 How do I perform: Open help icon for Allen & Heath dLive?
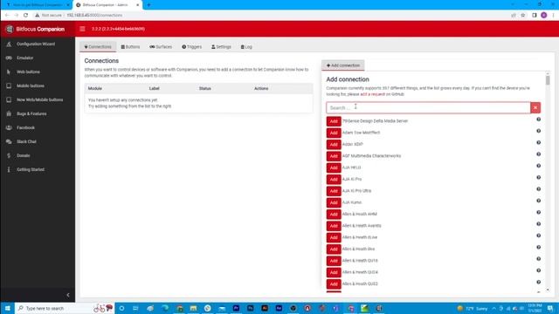tap(538, 235)
